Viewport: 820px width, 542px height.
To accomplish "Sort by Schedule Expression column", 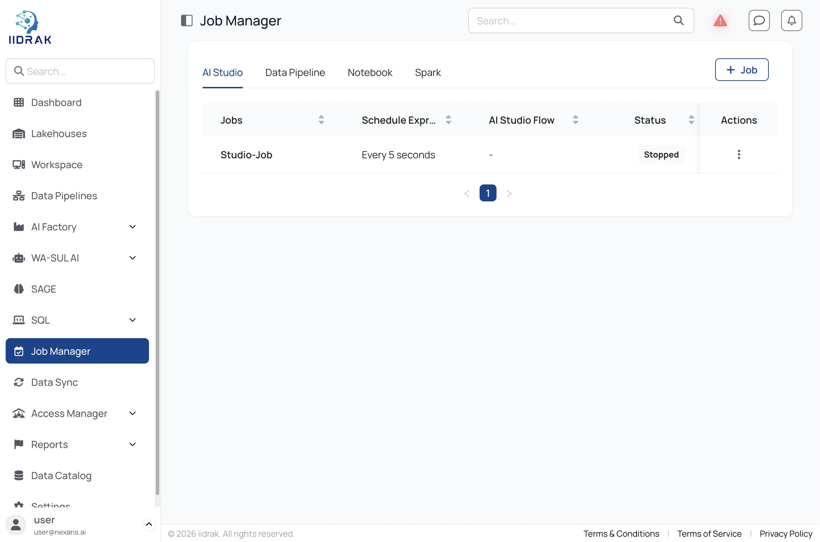I will click(x=448, y=120).
